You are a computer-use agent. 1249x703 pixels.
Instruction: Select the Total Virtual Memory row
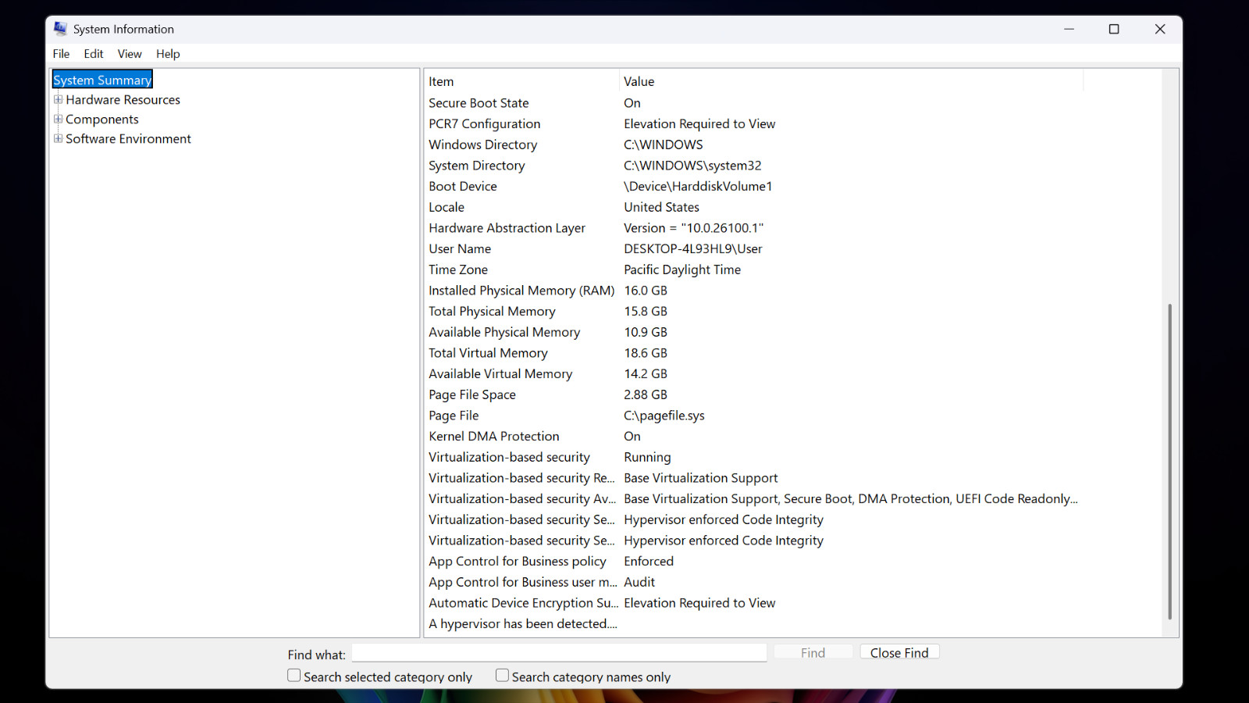(x=753, y=353)
